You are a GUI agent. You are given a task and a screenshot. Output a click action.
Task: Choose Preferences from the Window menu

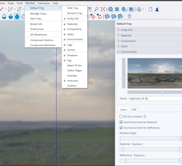click(x=37, y=29)
